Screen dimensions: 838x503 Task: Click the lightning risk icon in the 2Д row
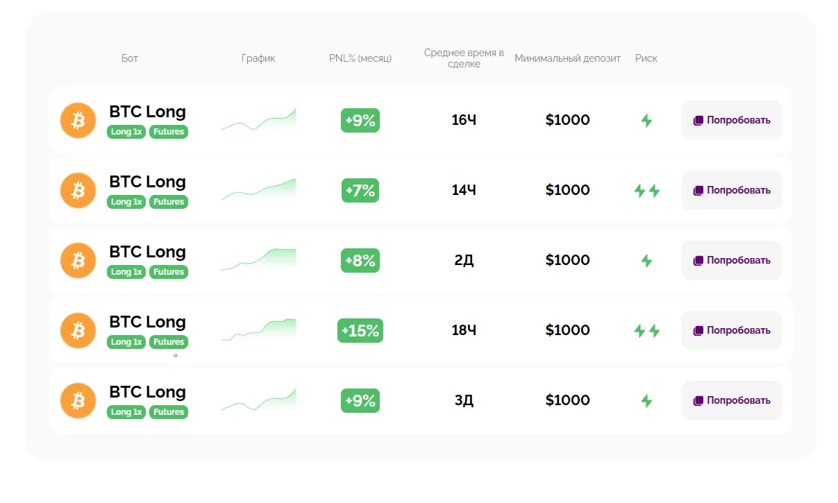[646, 261]
